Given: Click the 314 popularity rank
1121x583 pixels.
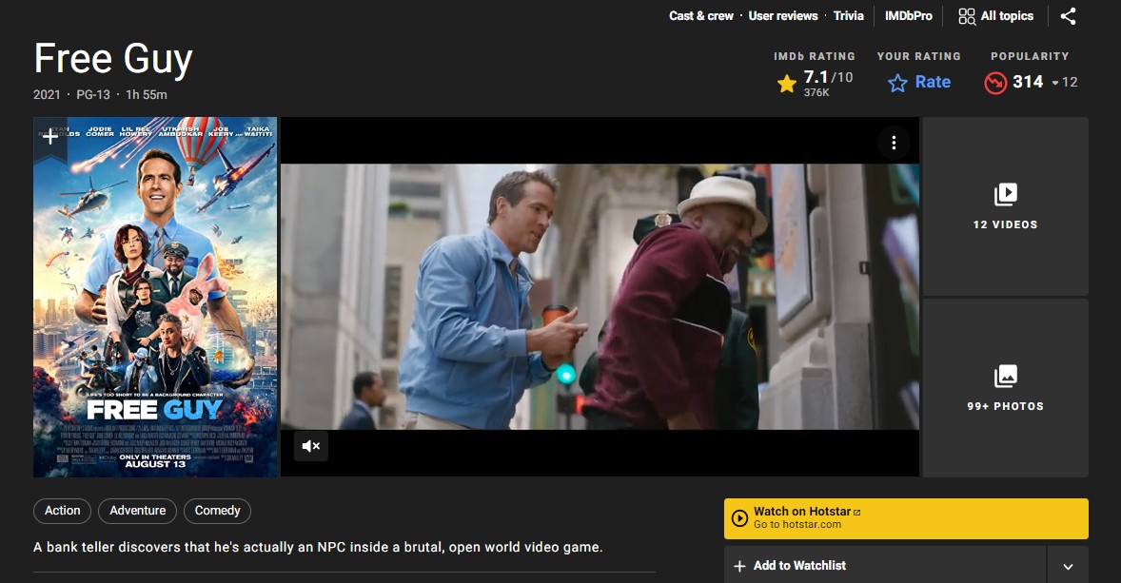Looking at the screenshot, I should pyautogui.click(x=1028, y=82).
